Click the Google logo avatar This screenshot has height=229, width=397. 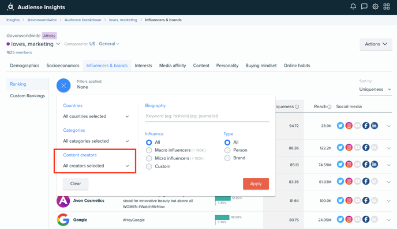point(63,220)
